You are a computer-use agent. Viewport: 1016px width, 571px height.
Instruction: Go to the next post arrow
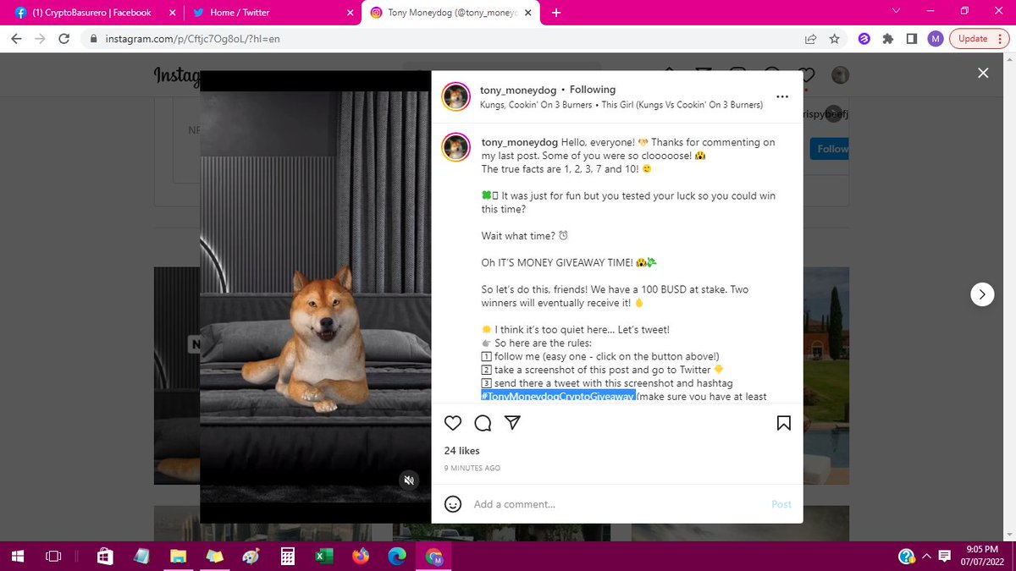tap(981, 294)
